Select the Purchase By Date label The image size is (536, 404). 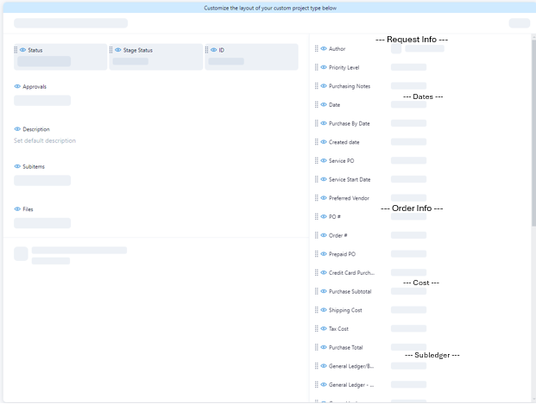(349, 123)
